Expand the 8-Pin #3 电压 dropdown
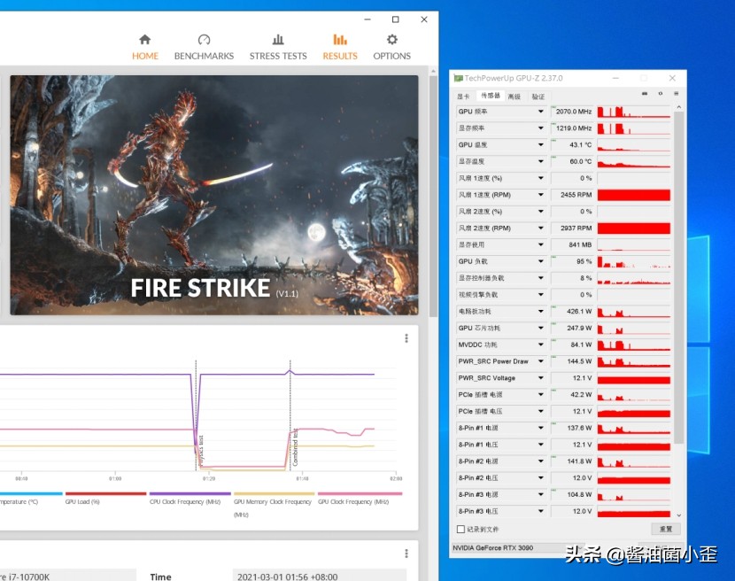Screen dimensions: 735x581 [540, 511]
